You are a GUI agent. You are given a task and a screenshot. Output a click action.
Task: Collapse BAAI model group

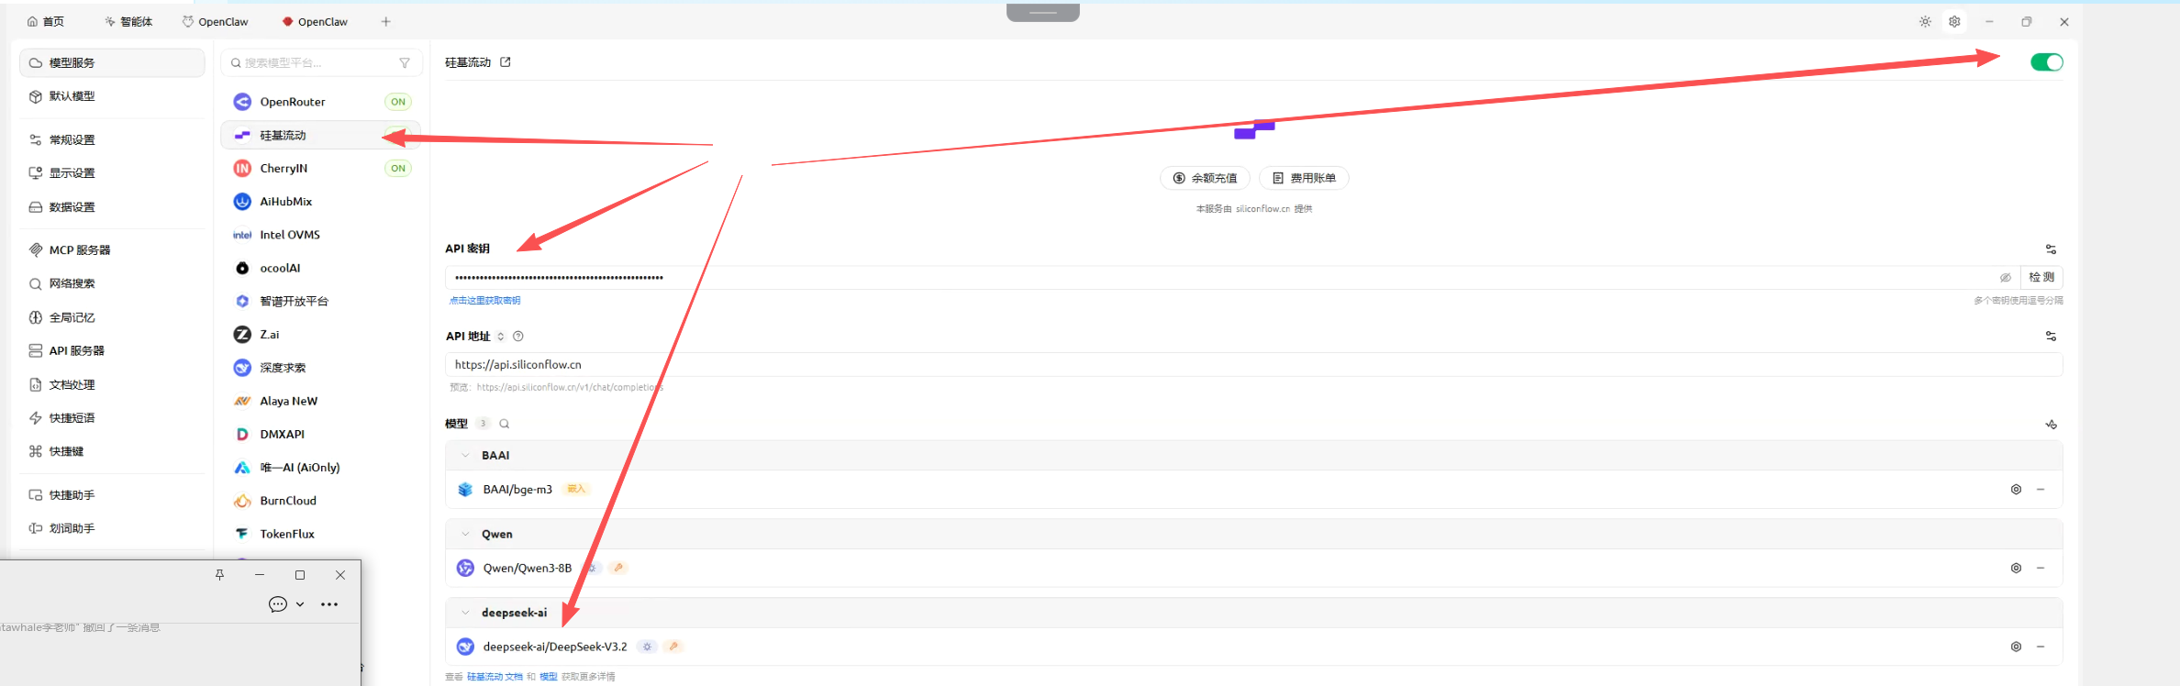465,455
